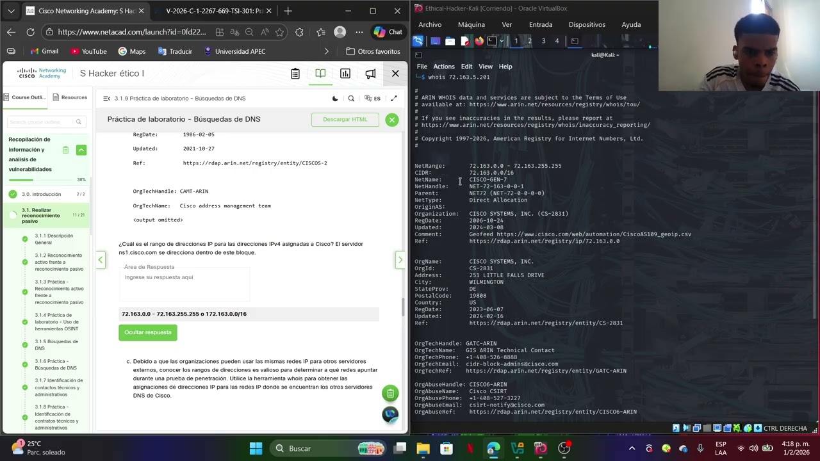Image resolution: width=820 pixels, height=461 pixels.
Task: Switch to Kali workspace 3
Action: pos(543,41)
